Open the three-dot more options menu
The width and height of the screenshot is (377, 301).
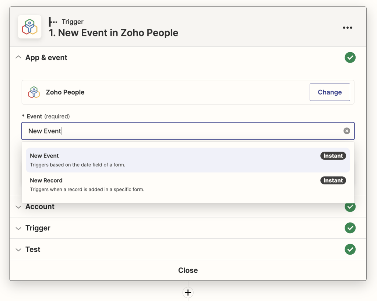tap(348, 28)
